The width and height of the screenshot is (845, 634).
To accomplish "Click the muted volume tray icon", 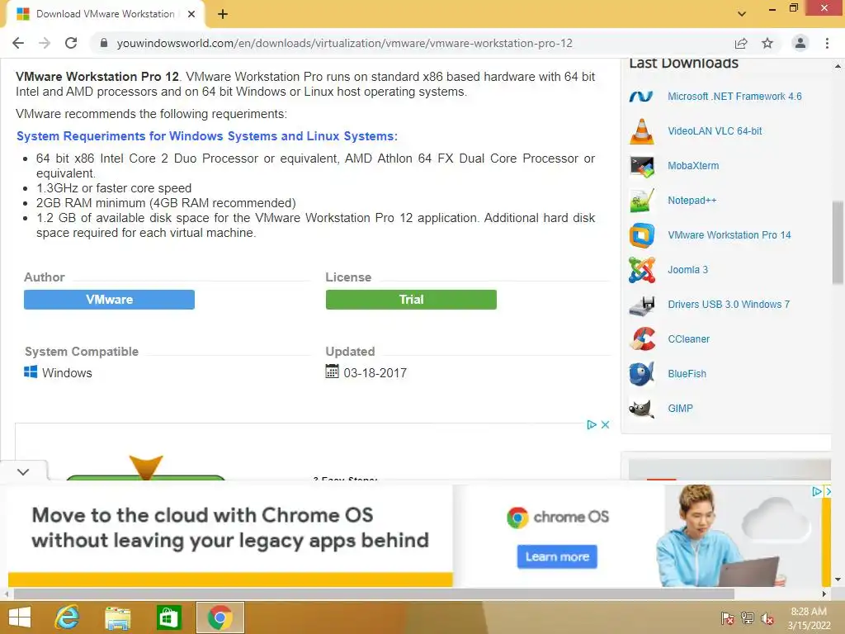I will click(767, 618).
